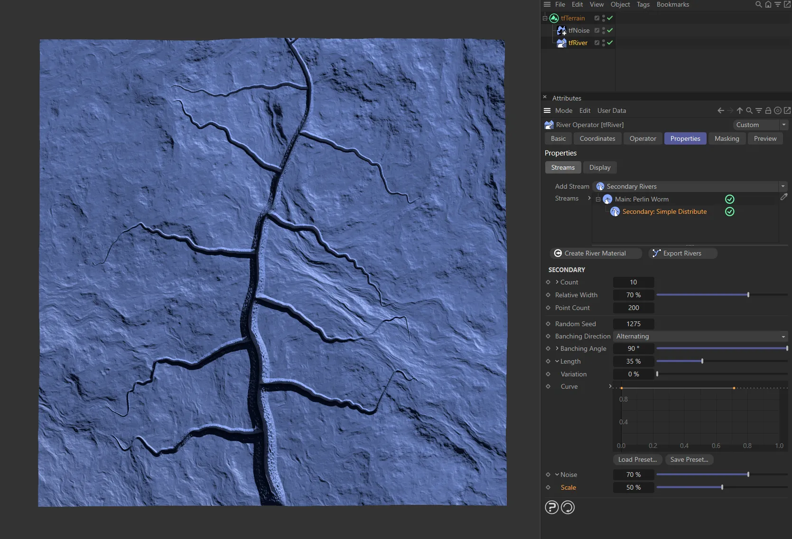This screenshot has height=539, width=792.
Task: Open the Banching Direction dropdown
Action: point(783,336)
